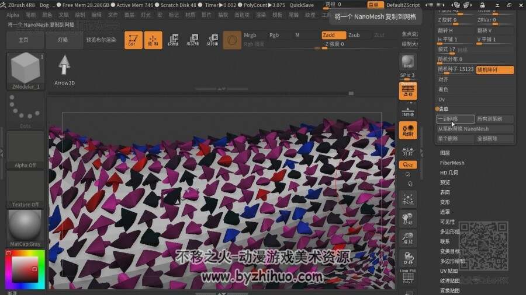Screen dimensions: 526x295
Task: Expand the HD 几何 subpalette
Action: coord(449,173)
